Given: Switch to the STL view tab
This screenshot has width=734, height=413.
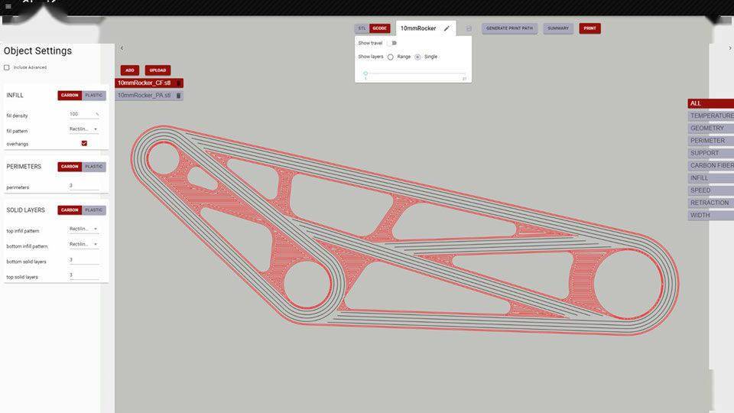Looking at the screenshot, I should tap(362, 28).
